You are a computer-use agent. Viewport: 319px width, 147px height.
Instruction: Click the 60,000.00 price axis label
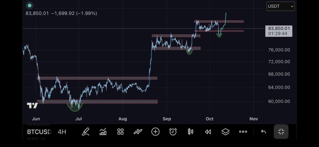[x=279, y=101]
